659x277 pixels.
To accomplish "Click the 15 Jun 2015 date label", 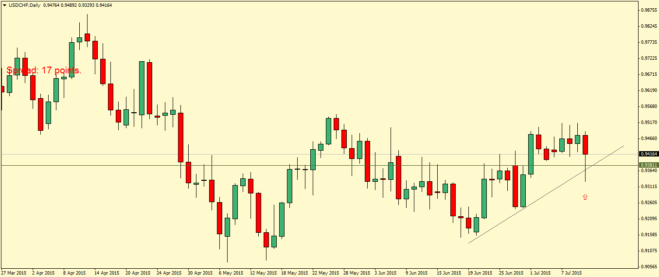I will coord(449,273).
